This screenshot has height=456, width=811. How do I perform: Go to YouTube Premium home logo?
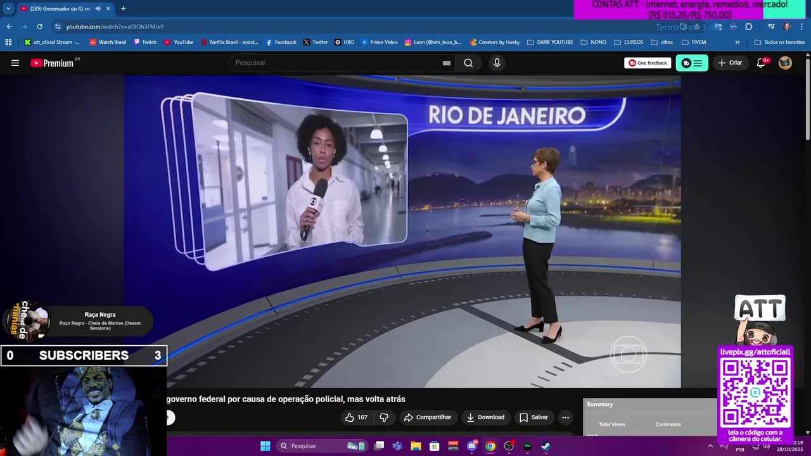tap(52, 63)
